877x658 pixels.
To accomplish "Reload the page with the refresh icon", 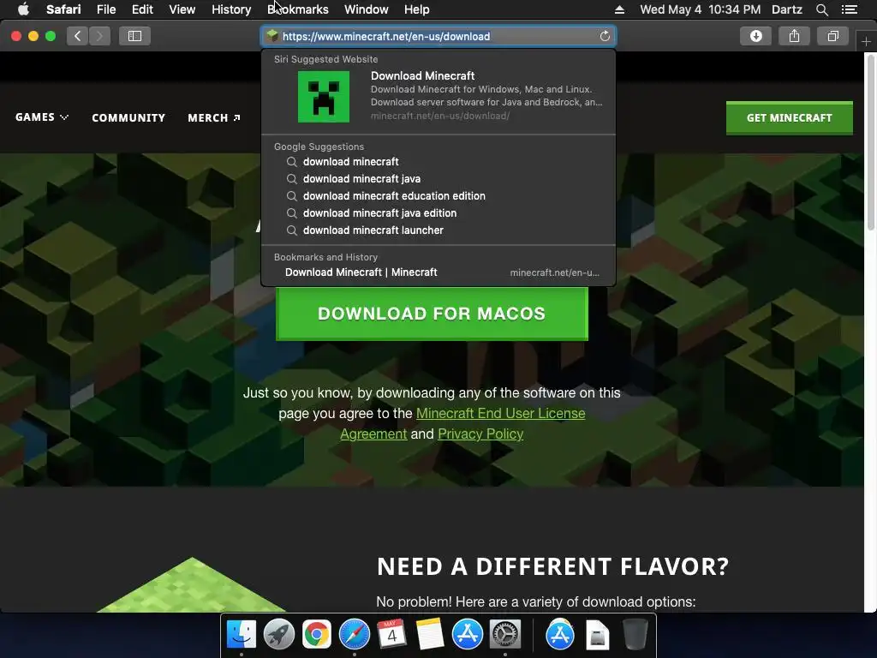I will [x=605, y=36].
